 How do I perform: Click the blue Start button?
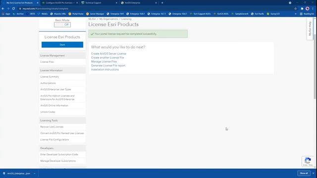62,44
